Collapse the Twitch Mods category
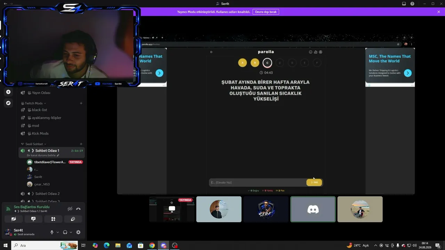This screenshot has width=445, height=250. [33, 103]
